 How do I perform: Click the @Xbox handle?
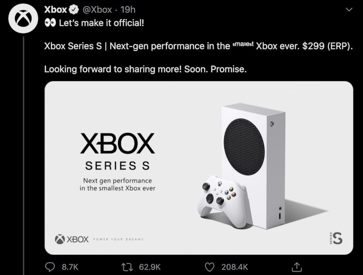tap(97, 9)
